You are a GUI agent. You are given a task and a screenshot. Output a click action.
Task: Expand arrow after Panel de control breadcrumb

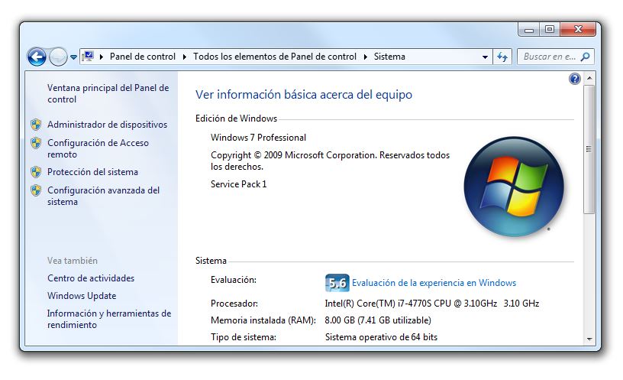(x=184, y=57)
